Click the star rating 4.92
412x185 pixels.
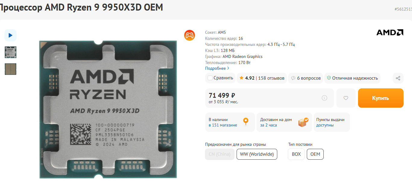pyautogui.click(x=247, y=78)
